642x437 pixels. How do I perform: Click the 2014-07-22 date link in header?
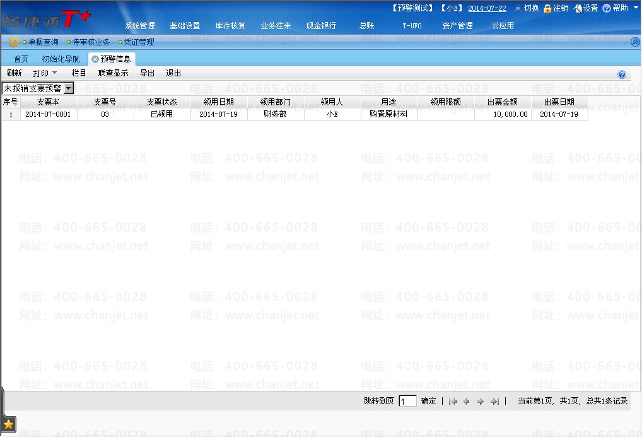pyautogui.click(x=487, y=8)
